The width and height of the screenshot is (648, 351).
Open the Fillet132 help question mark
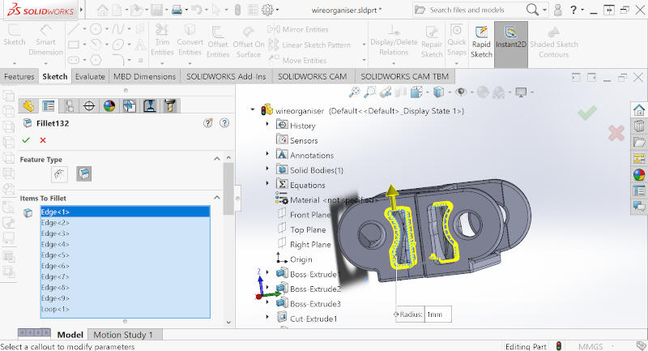[224, 122]
